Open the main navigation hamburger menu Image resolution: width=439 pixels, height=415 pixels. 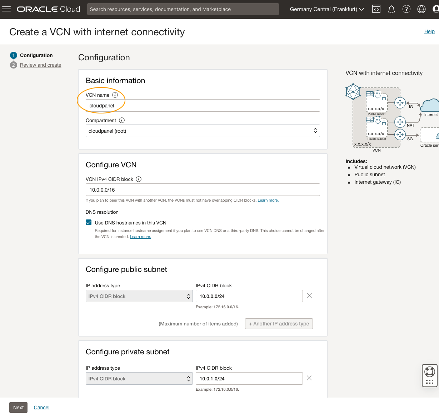coord(6,9)
